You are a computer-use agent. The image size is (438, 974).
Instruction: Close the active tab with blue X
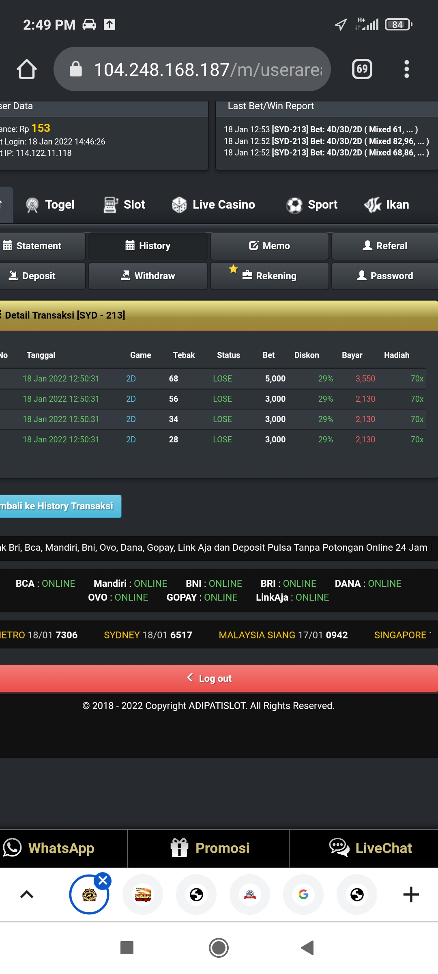pos(103,881)
